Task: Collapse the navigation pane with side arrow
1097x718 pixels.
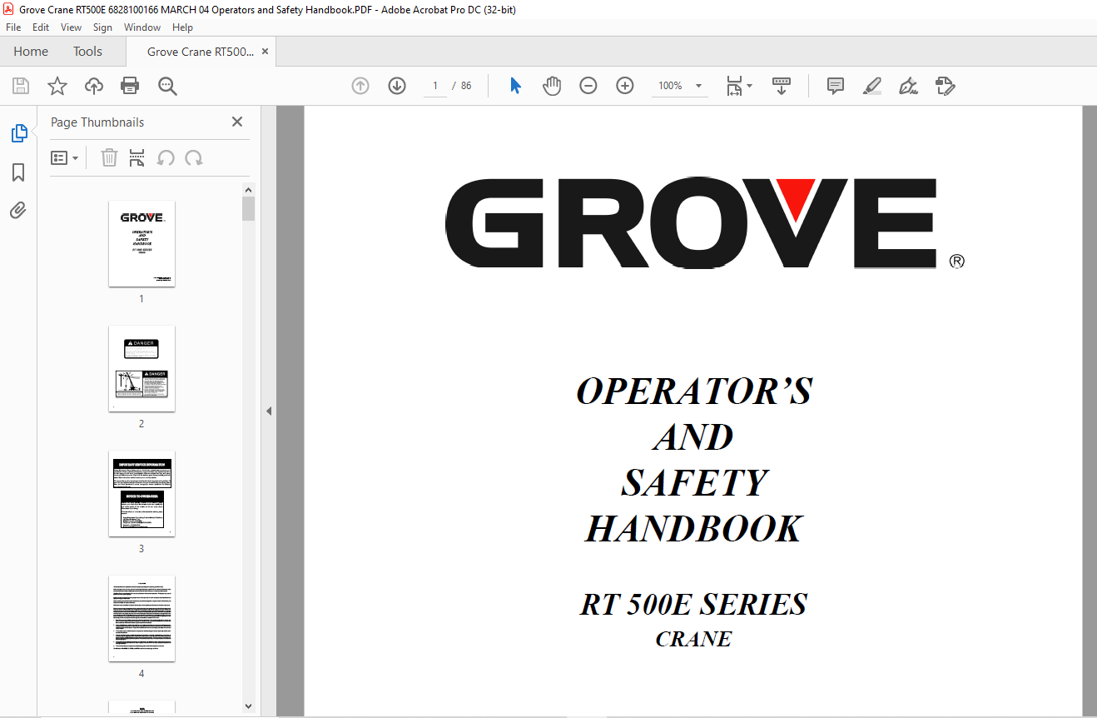Action: [x=269, y=411]
